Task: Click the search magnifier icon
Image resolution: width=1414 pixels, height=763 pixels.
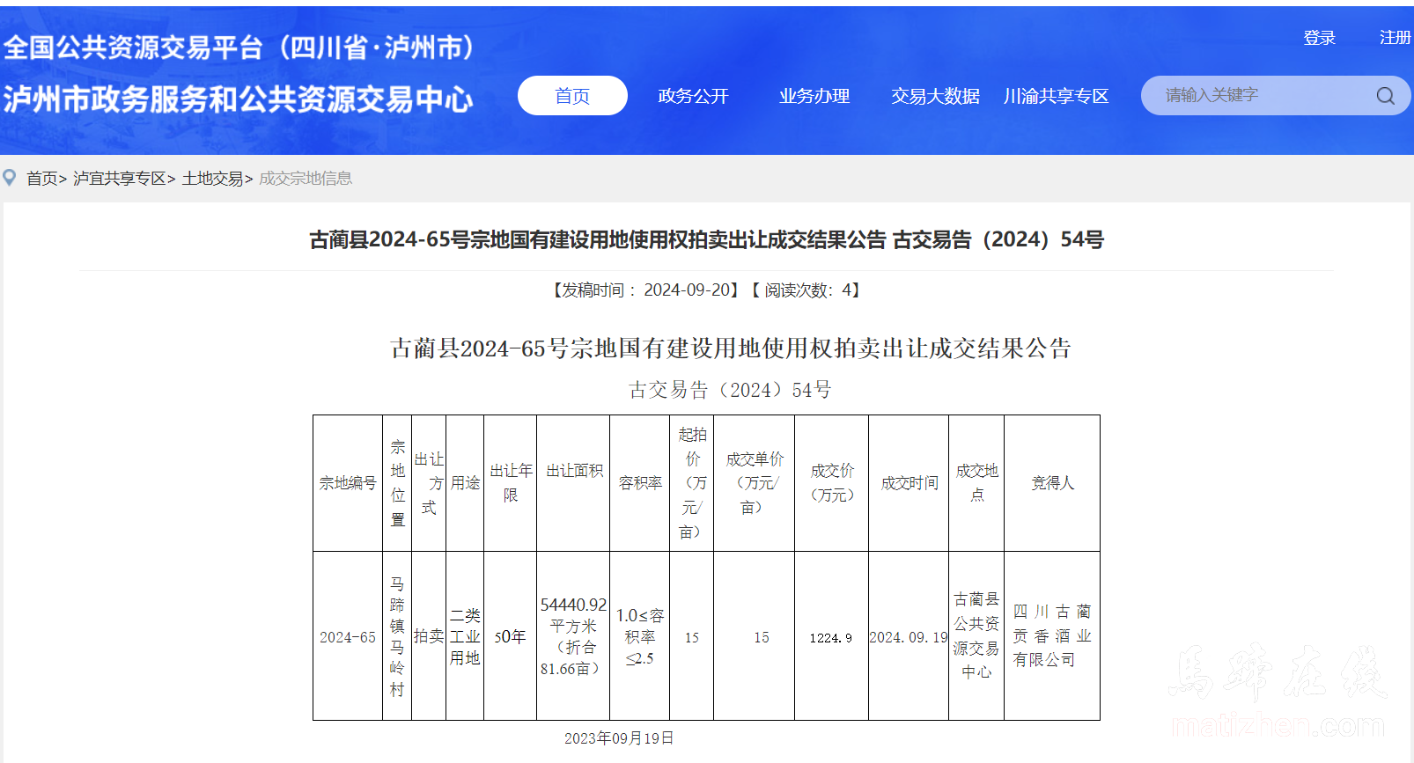Action: [x=1385, y=96]
